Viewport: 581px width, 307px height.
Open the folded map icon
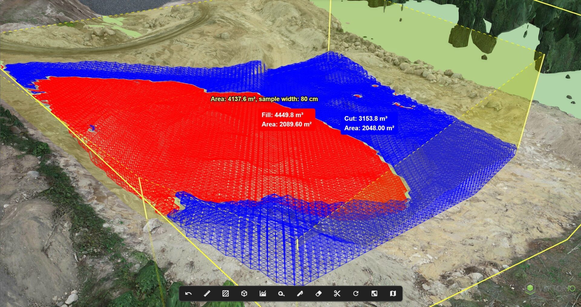[393, 294]
